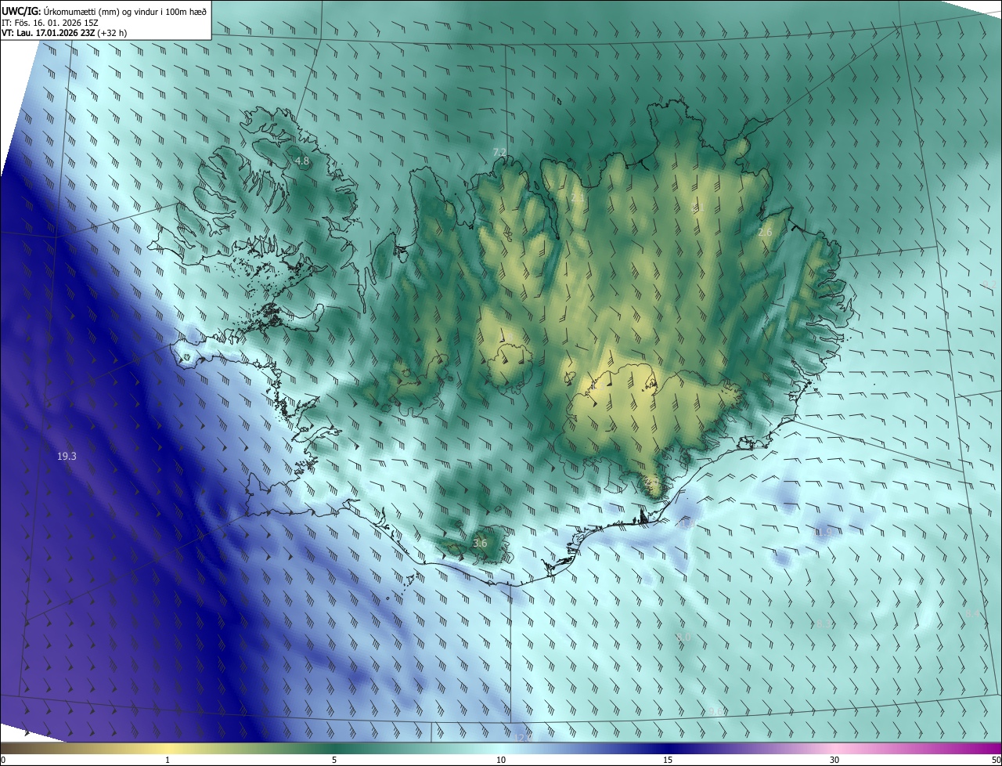Click the 4.8 value label over the Westfjords
This screenshot has height=766, width=1002.
(x=302, y=161)
